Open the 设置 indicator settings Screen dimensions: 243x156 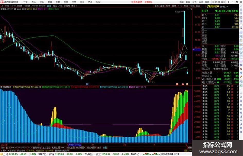click(x=105, y=148)
